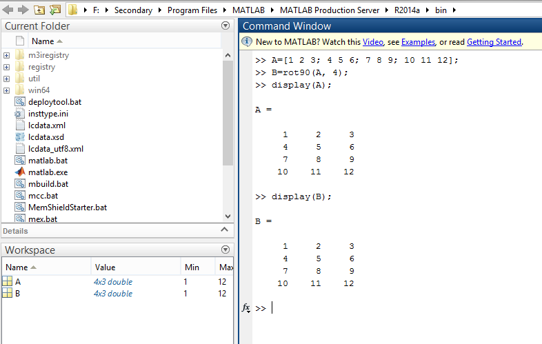Click the Command Window title bar
This screenshot has height=344, width=542.
click(390, 26)
